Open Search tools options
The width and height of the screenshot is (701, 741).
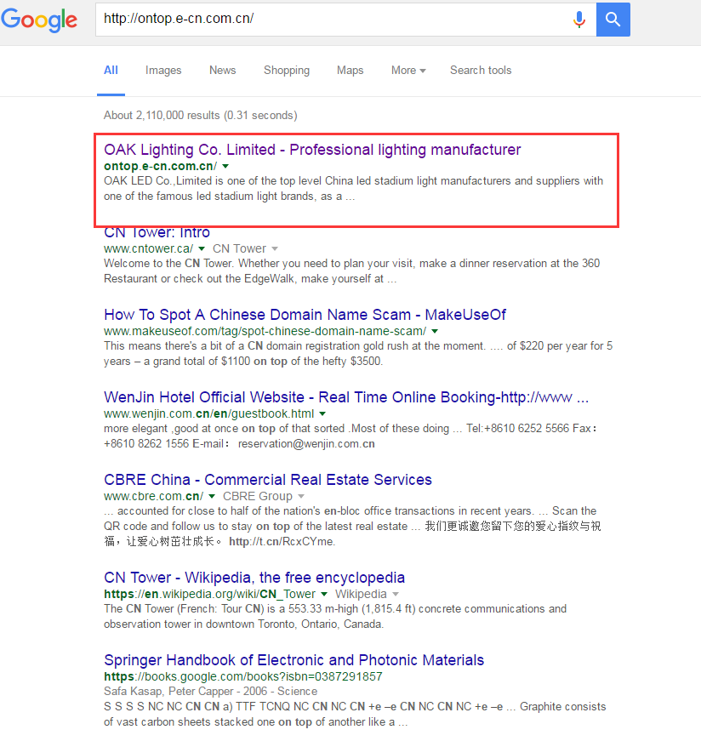[481, 71]
